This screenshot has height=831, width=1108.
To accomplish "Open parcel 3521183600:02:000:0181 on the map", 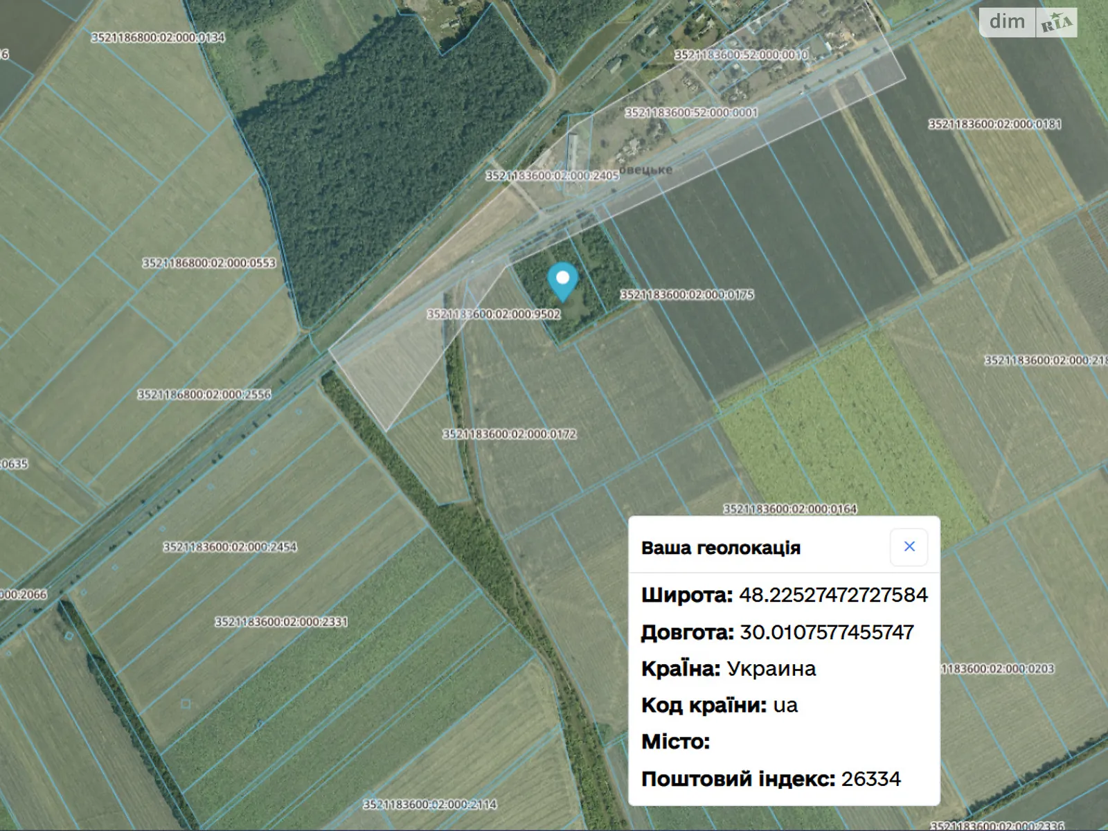I will pyautogui.click(x=994, y=124).
